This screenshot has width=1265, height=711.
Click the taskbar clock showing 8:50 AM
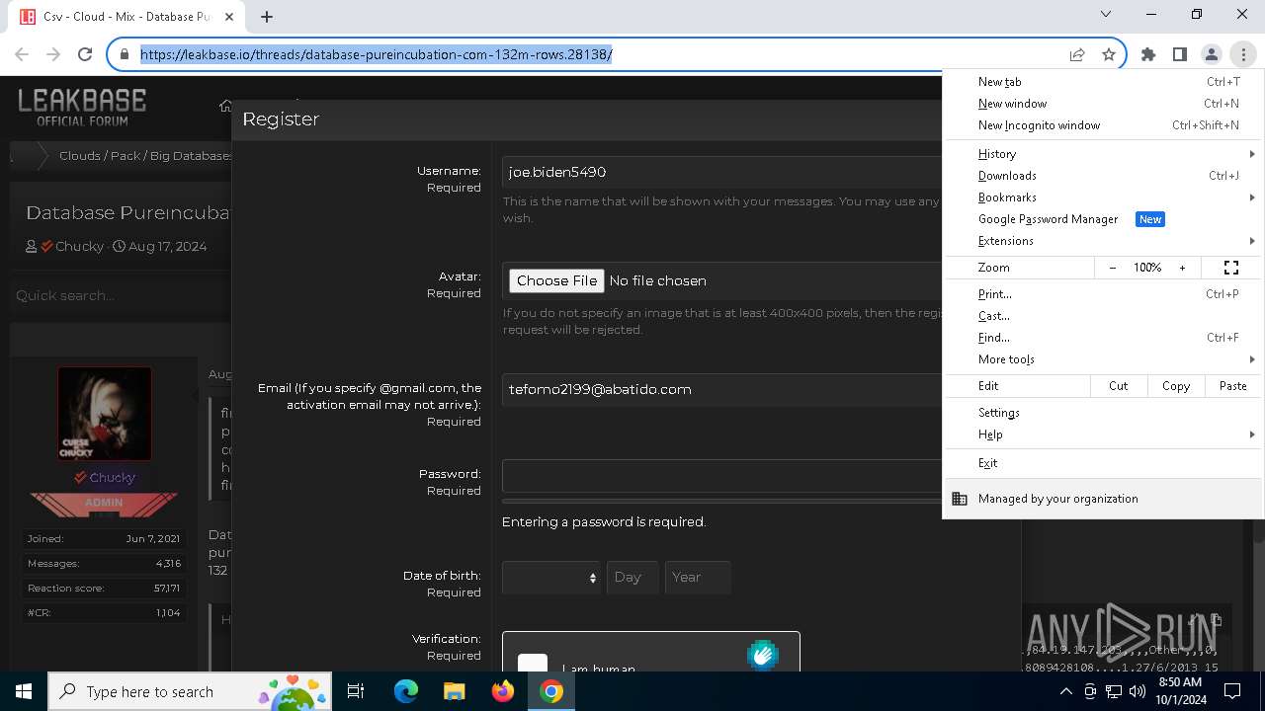pyautogui.click(x=1180, y=691)
